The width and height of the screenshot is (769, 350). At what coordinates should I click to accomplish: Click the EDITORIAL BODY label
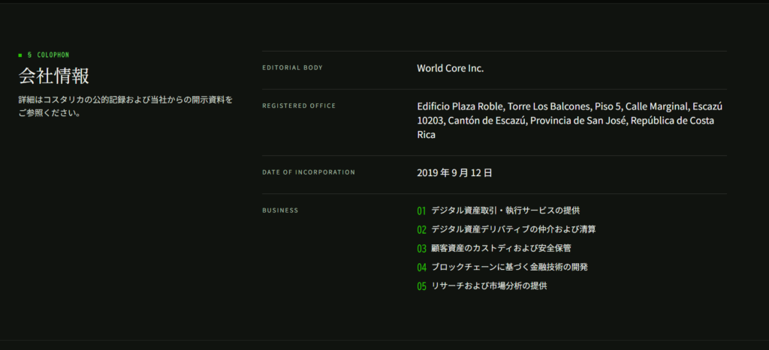coord(292,67)
